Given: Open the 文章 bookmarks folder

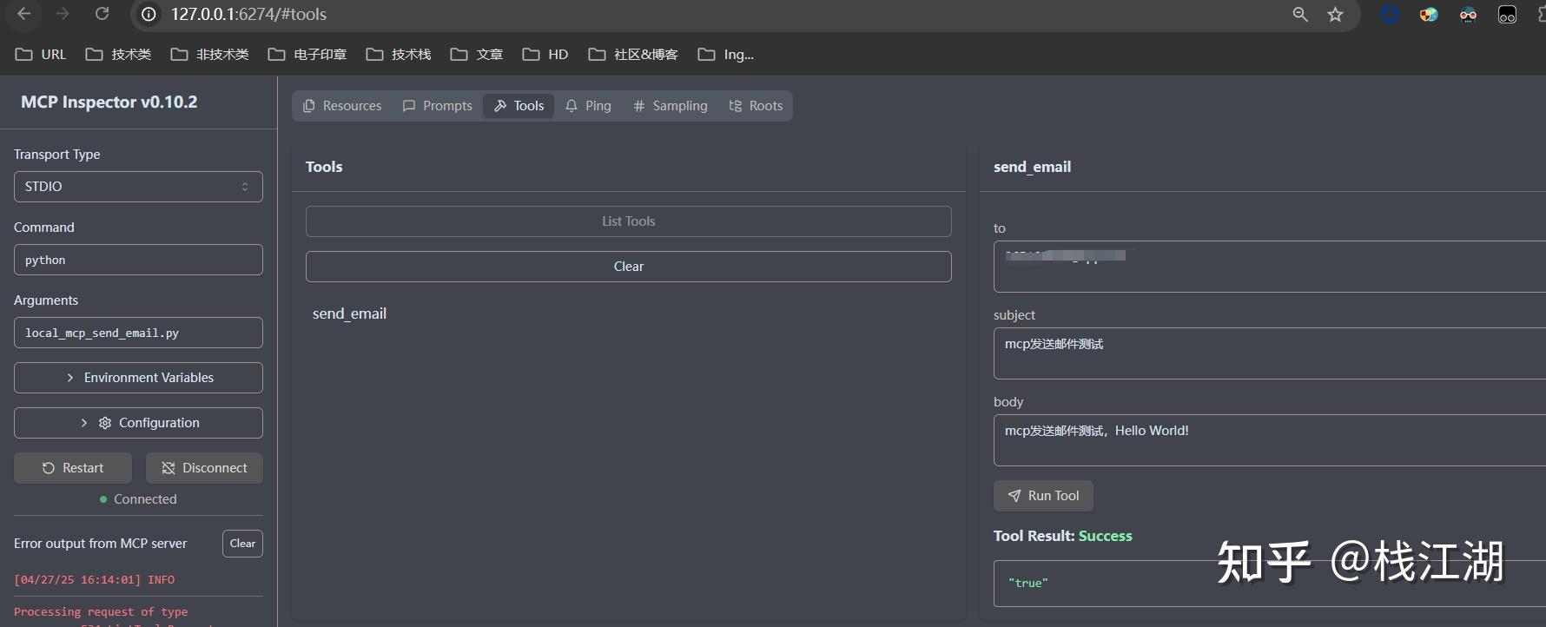Looking at the screenshot, I should coord(477,54).
